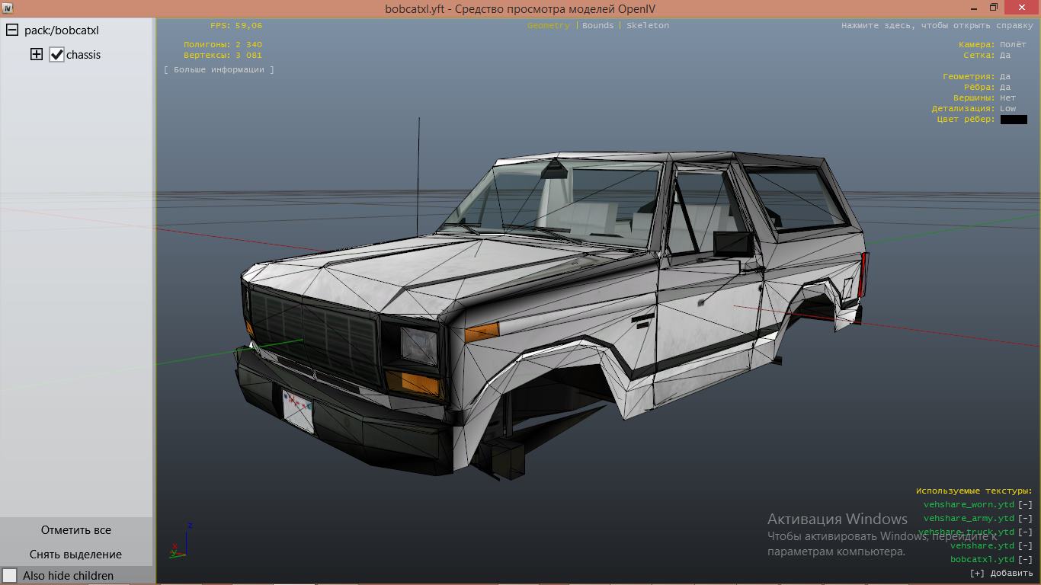Change the Детализация level Low

click(x=1007, y=108)
